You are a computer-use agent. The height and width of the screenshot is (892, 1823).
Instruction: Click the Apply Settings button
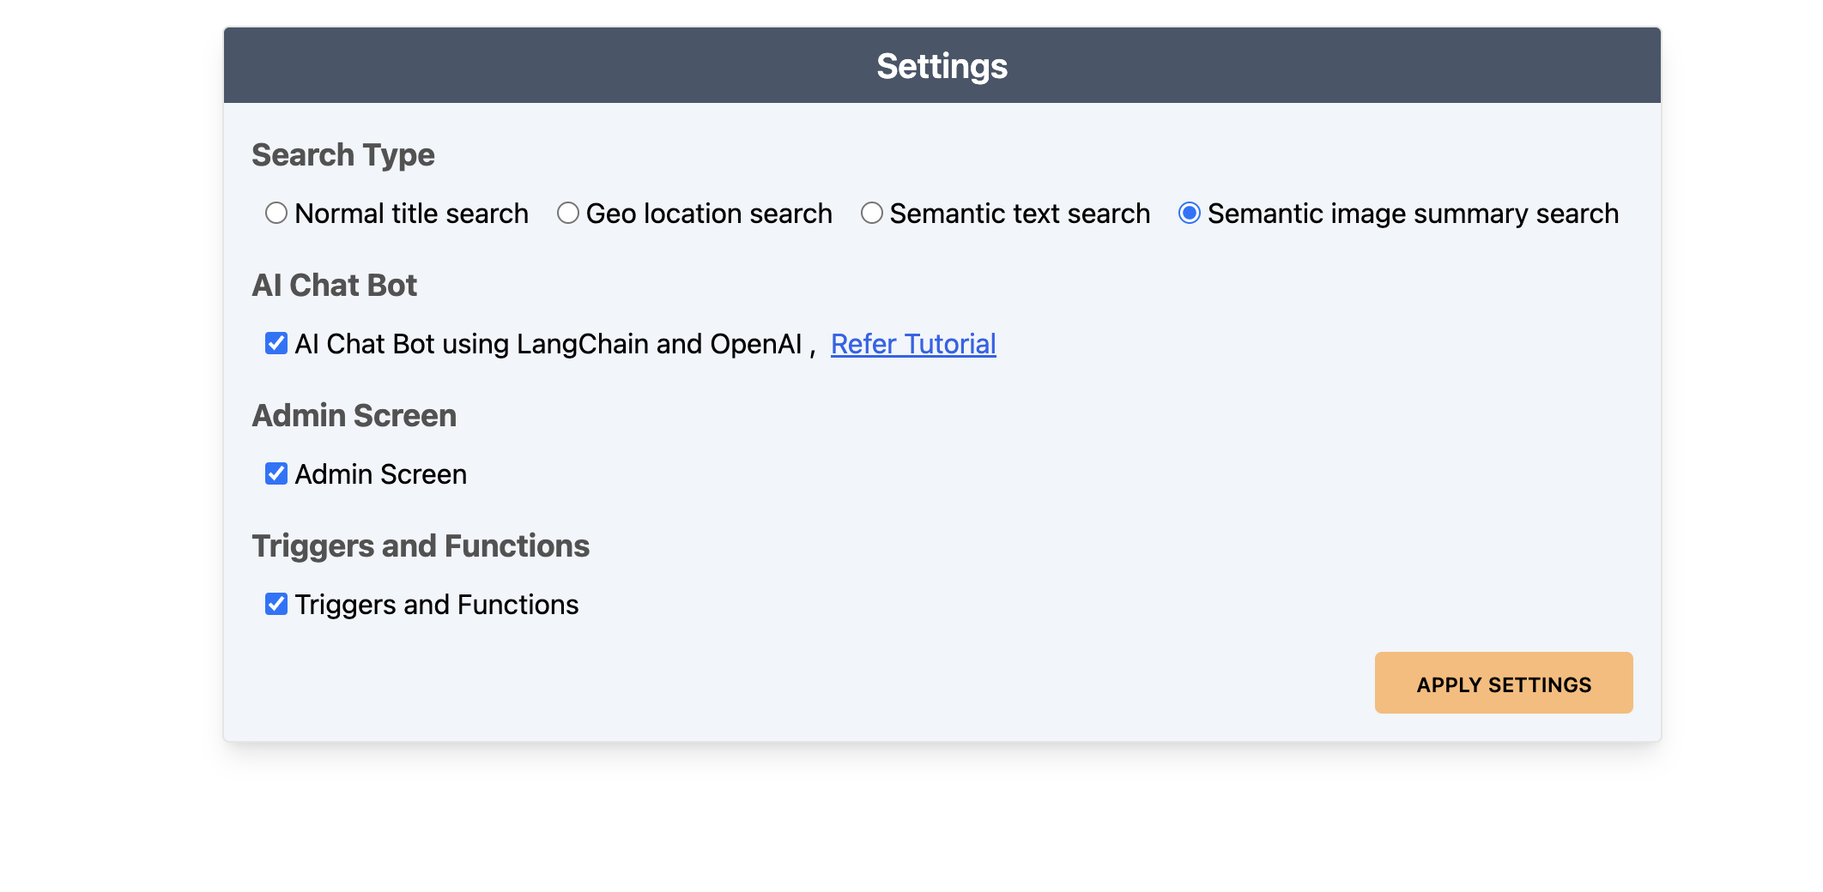coord(1503,683)
